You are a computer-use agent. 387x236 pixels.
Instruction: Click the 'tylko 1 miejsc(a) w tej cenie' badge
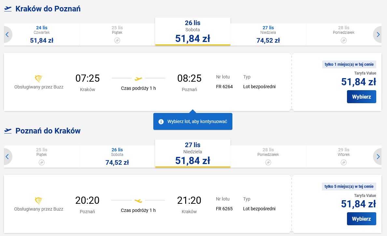pos(349,64)
